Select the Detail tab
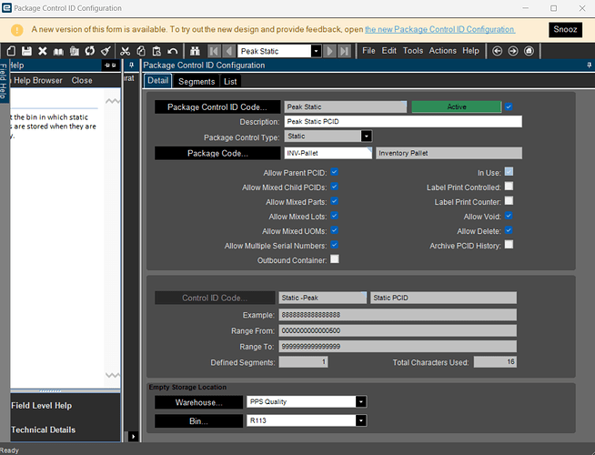Image resolution: width=595 pixels, height=455 pixels. 158,81
